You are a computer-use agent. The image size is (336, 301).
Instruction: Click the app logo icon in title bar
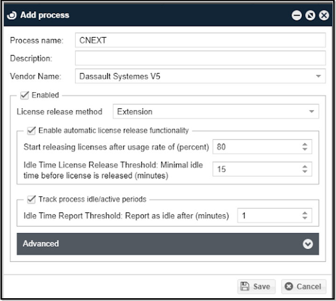[x=12, y=15]
